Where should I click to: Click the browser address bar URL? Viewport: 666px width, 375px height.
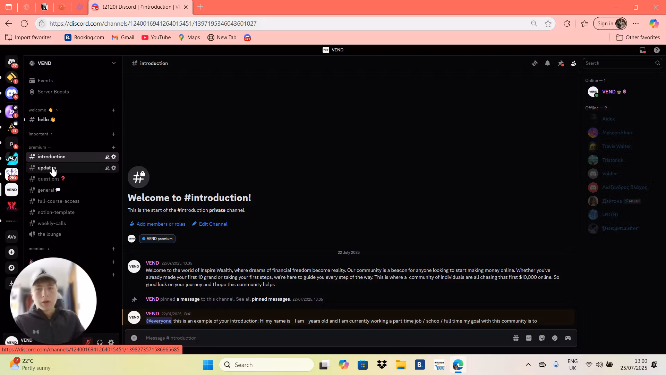tap(153, 24)
